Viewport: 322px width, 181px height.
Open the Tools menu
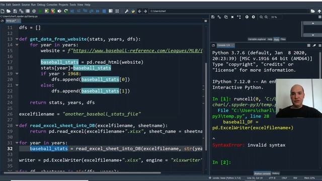click(x=72, y=5)
